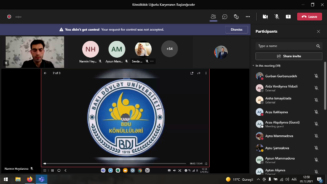Collapse the In this meeting section
Screen dimensions: 327x184
coord(253,66)
